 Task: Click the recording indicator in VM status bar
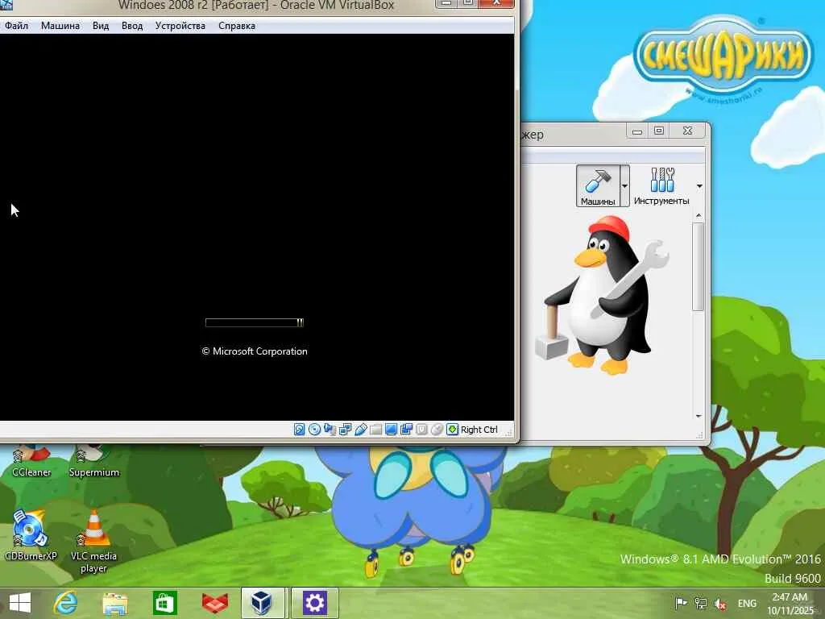[406, 430]
